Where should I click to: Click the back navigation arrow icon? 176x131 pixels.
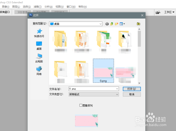(107, 24)
